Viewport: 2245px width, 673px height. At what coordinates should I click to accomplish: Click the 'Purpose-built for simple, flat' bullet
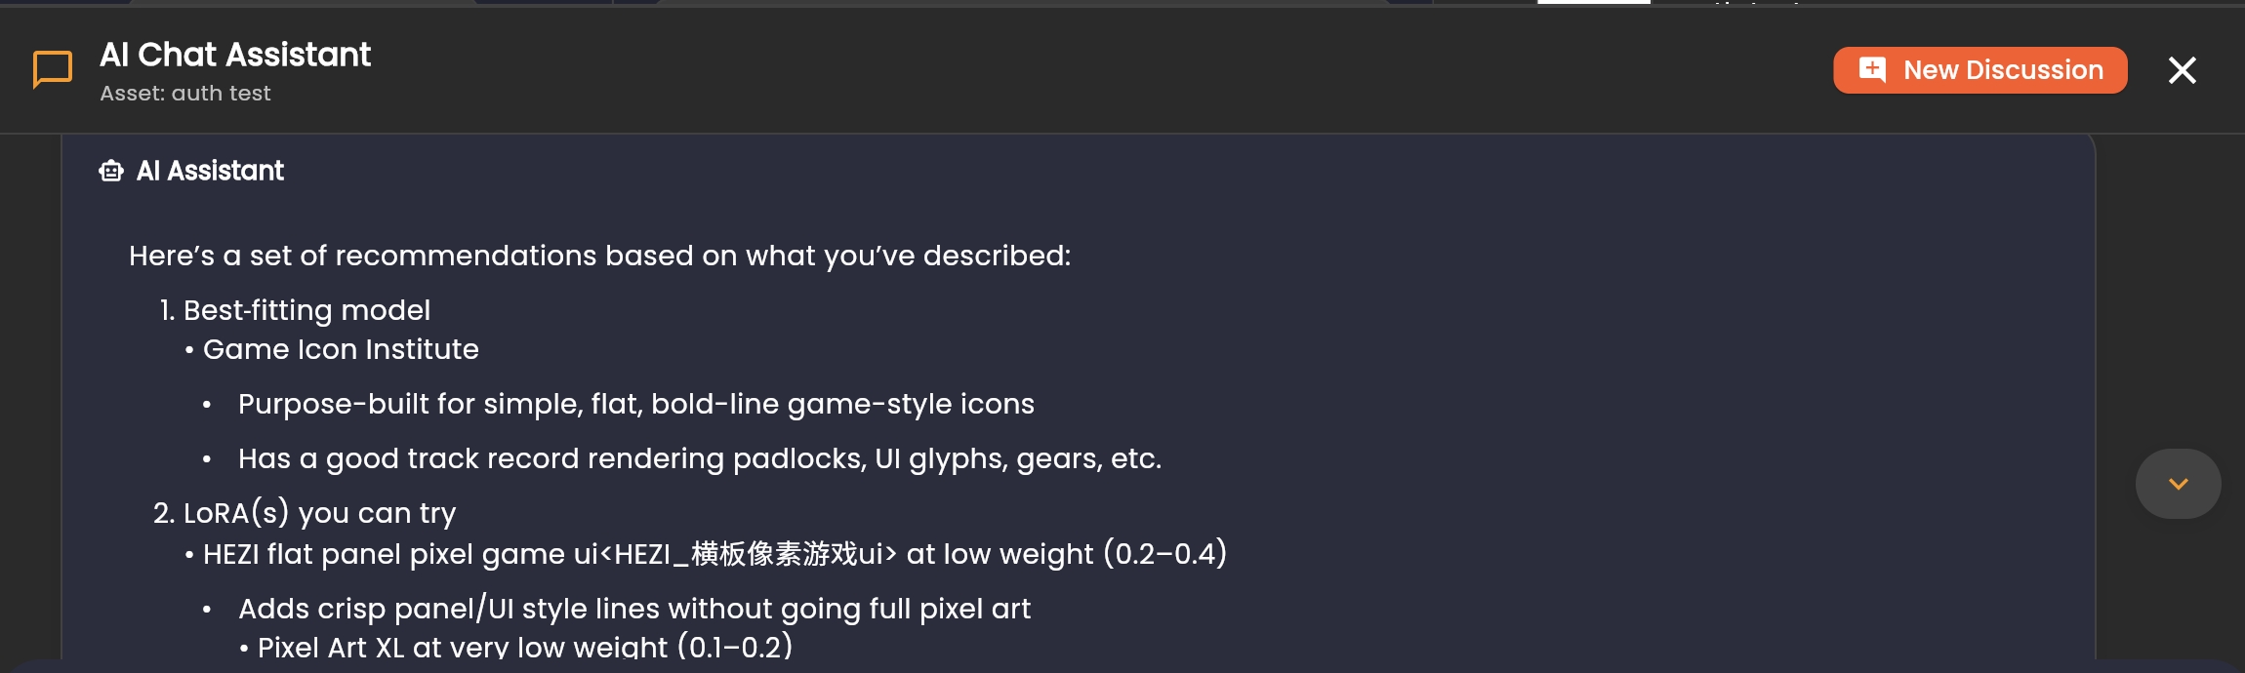(x=635, y=404)
